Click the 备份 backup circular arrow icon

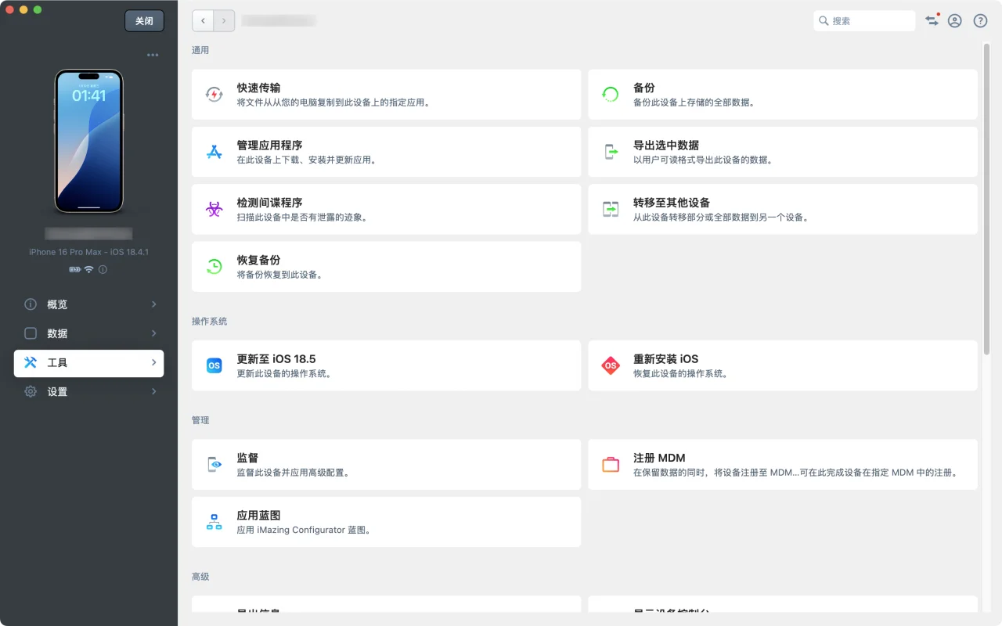[611, 95]
